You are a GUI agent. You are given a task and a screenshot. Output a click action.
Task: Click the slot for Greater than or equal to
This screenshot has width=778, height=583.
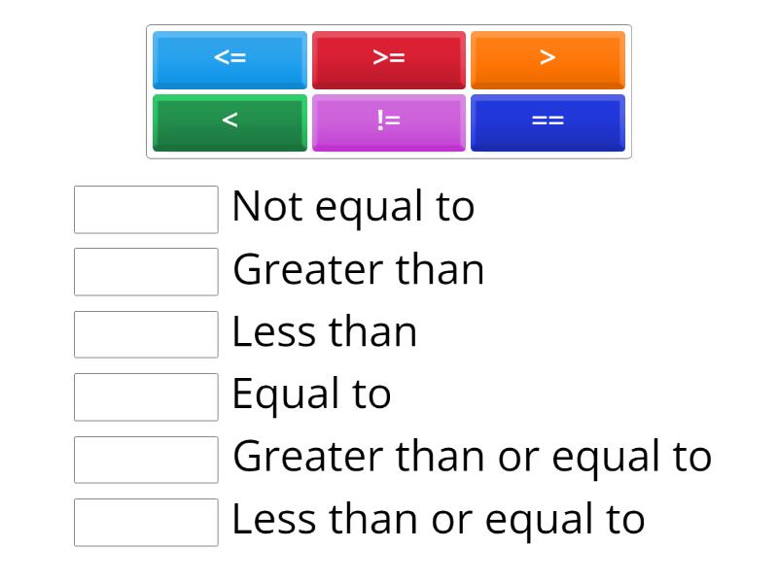(146, 460)
